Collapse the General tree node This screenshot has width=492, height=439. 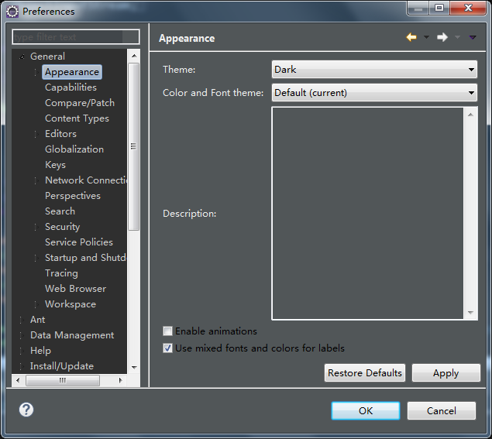click(22, 57)
